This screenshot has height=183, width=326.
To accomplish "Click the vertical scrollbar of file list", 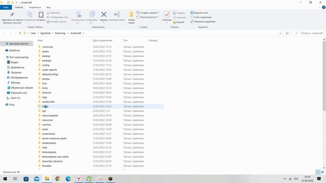I will [324, 76].
